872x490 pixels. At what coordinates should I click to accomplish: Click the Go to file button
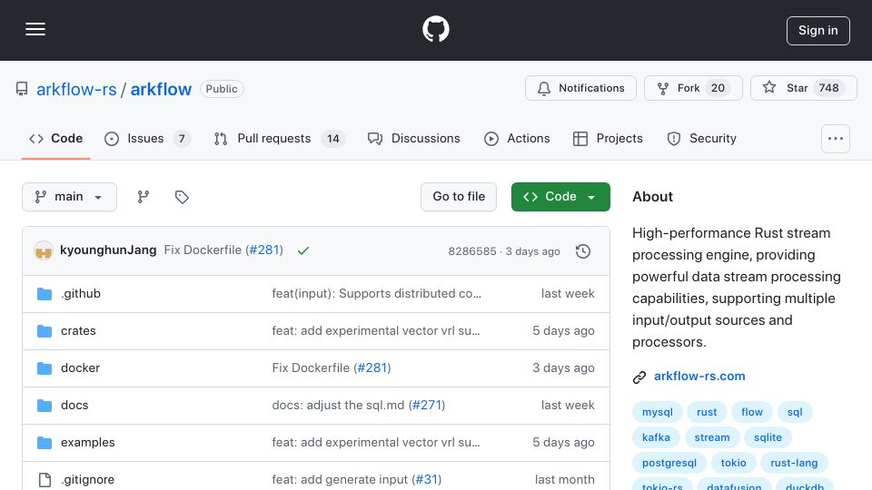point(459,197)
